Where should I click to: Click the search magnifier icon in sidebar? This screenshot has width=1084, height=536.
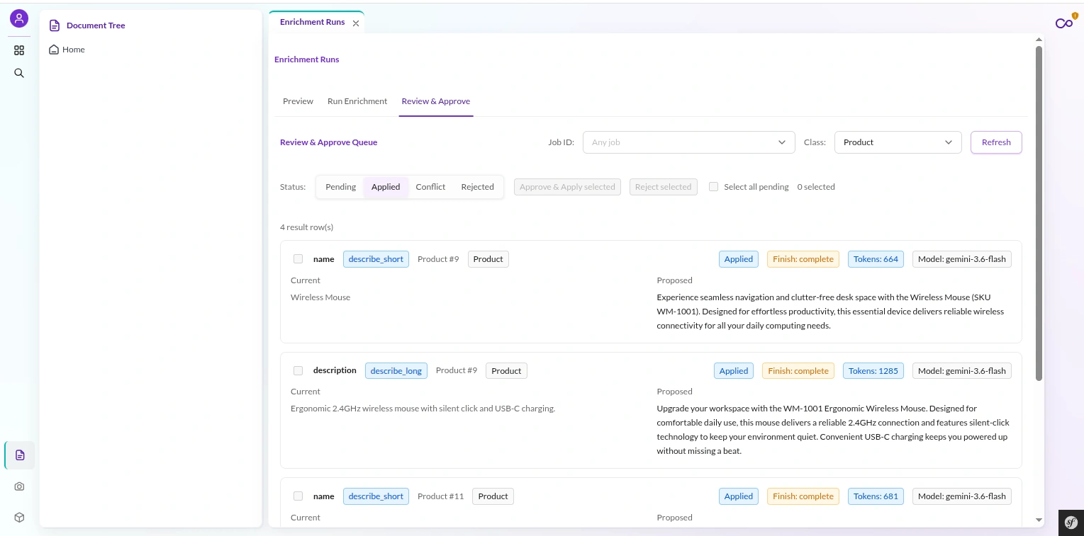(19, 73)
